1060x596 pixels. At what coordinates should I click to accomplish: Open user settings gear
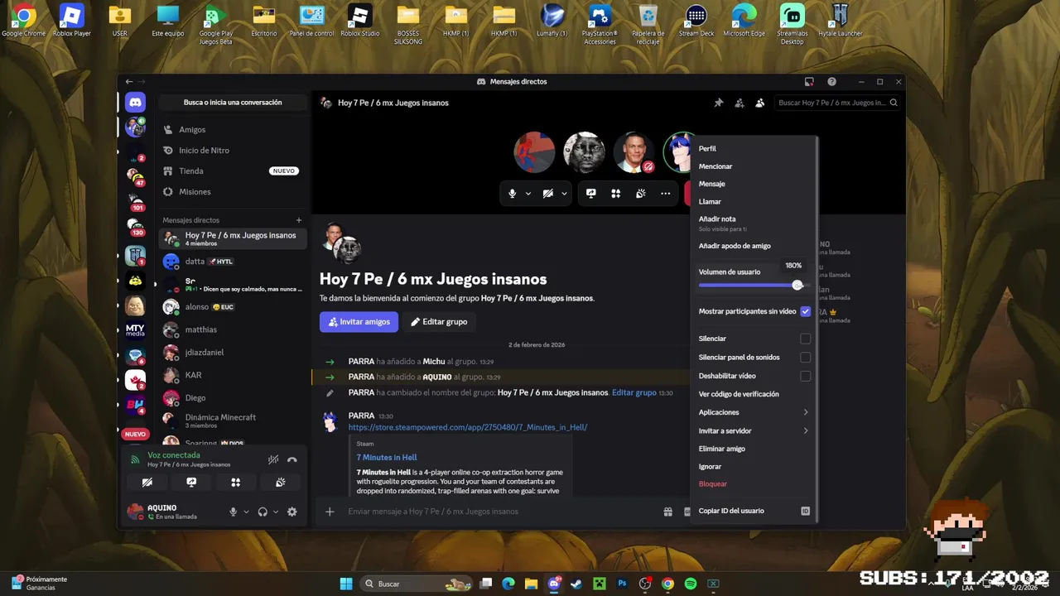tap(292, 512)
